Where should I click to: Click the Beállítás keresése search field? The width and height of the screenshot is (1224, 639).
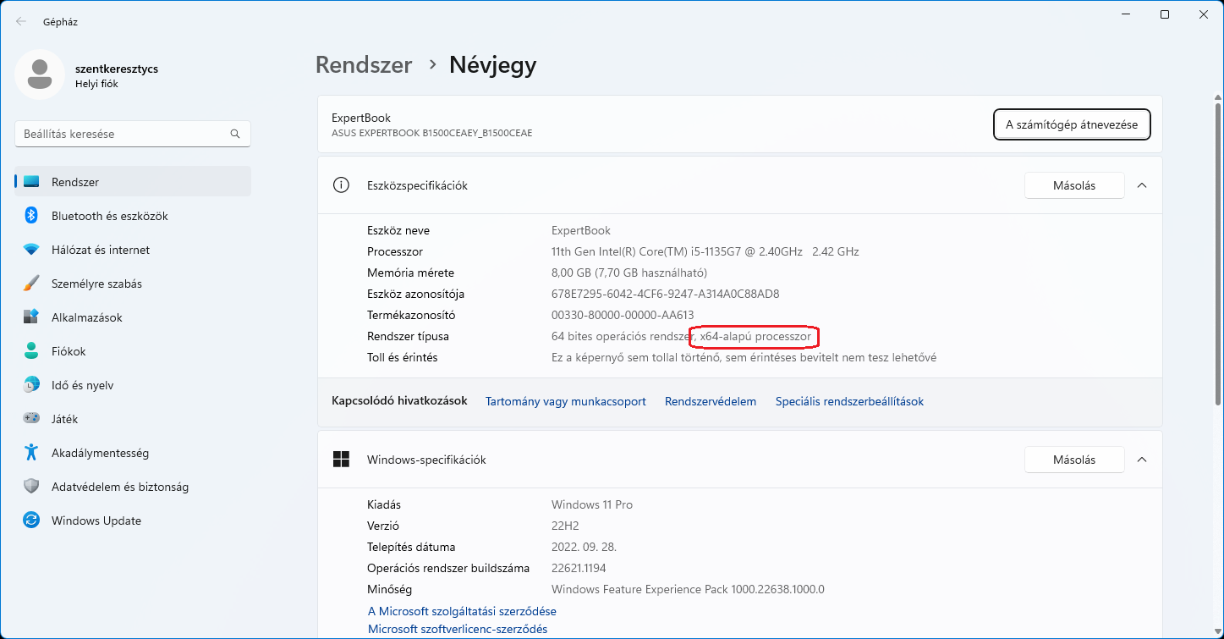click(x=133, y=134)
